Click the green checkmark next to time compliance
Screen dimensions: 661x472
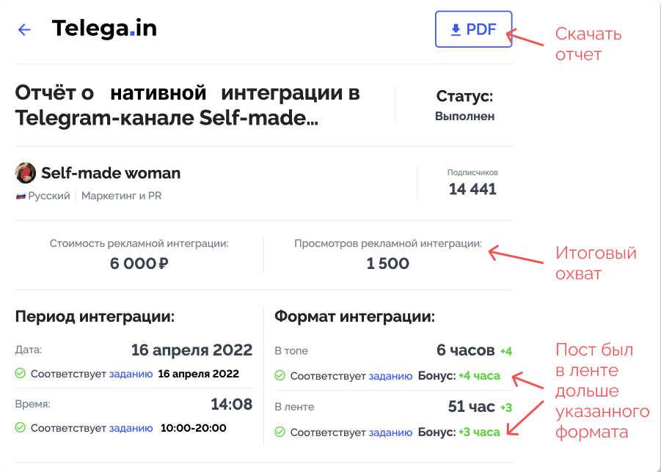pos(21,428)
